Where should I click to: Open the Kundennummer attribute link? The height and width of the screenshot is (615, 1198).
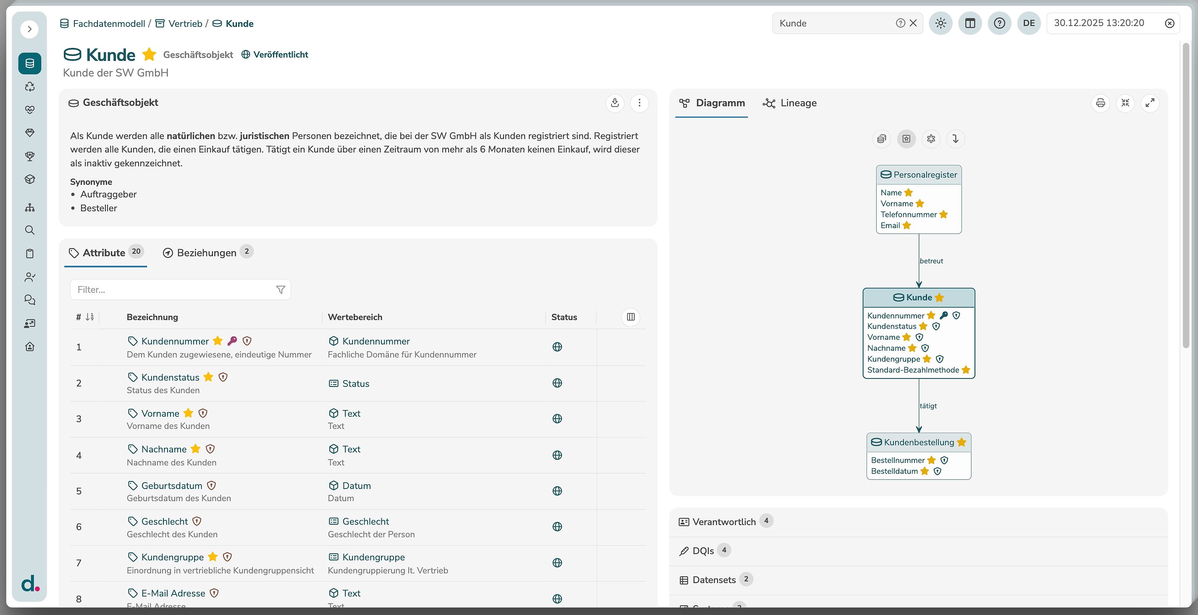click(175, 341)
